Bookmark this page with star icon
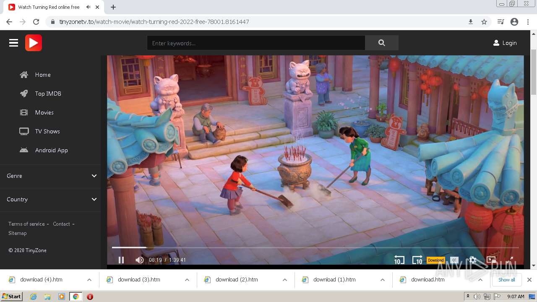The height and width of the screenshot is (302, 537). (x=484, y=22)
